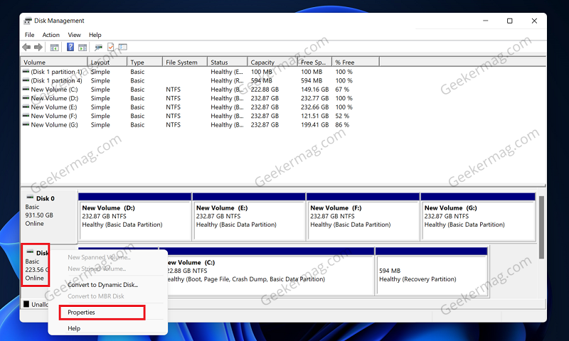Select the New Volume (F:) name in the list
The width and height of the screenshot is (569, 341).
coord(54,116)
